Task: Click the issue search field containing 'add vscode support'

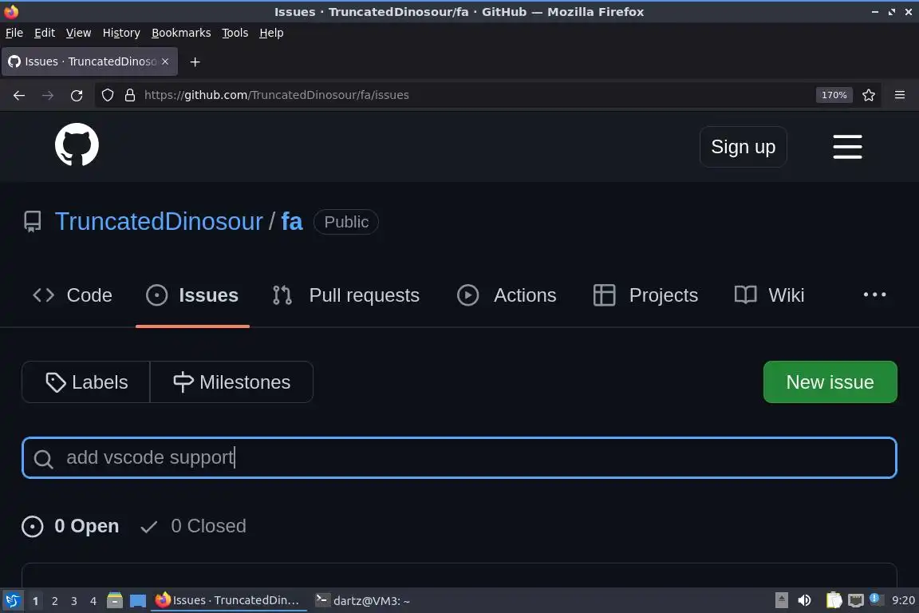Action: tap(459, 457)
